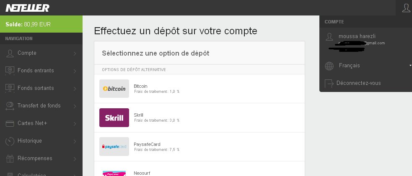This screenshot has width=412, height=176.
Task: Select the Récompenses menu item
Action: 41,158
